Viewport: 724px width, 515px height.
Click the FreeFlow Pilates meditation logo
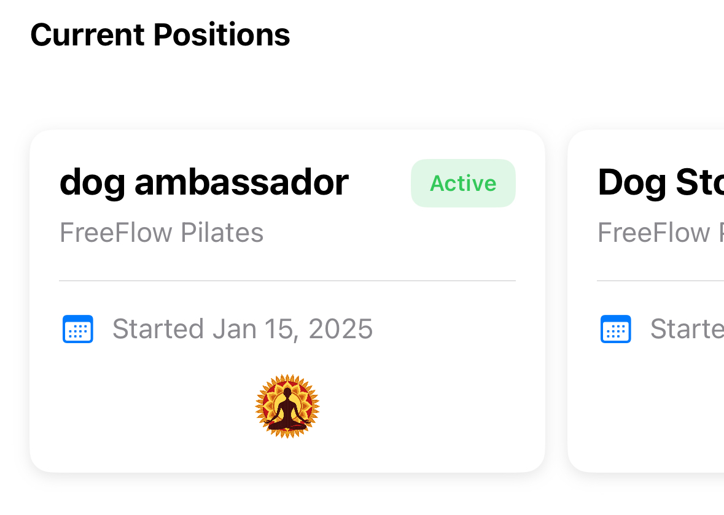287,406
